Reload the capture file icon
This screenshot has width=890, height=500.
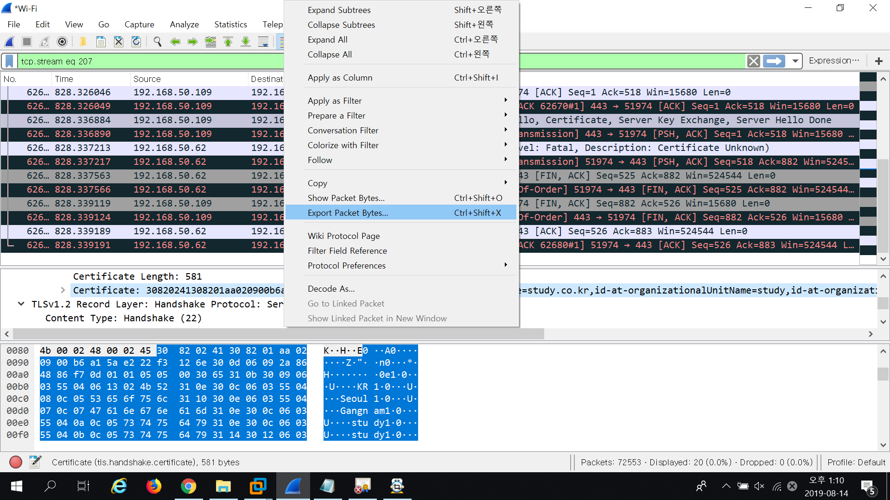[136, 42]
